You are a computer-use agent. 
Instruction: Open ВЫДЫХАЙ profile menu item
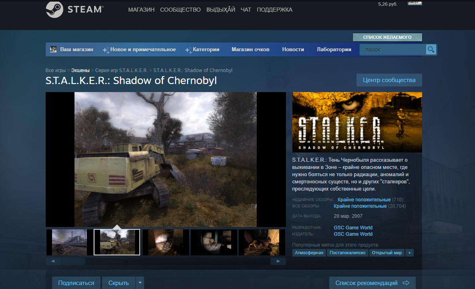coord(221,9)
